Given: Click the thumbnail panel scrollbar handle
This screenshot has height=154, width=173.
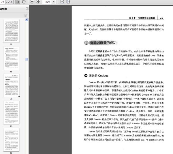Looking at the screenshot, I should pyautogui.click(x=27, y=59).
